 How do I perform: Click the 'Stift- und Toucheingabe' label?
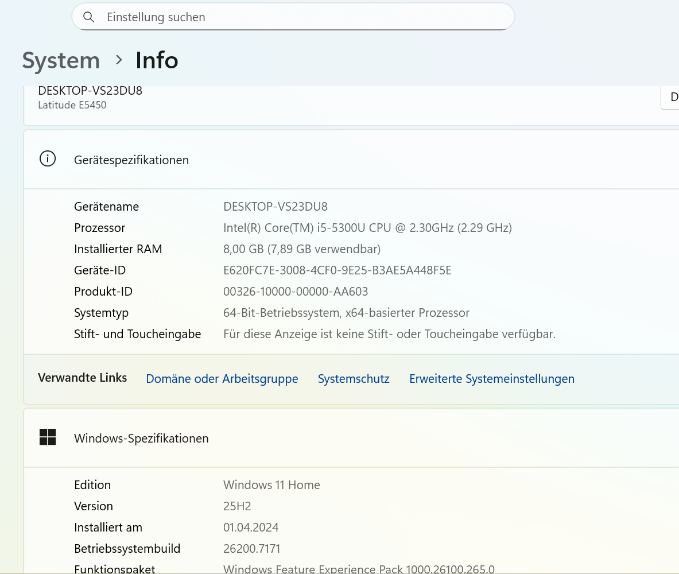point(138,334)
